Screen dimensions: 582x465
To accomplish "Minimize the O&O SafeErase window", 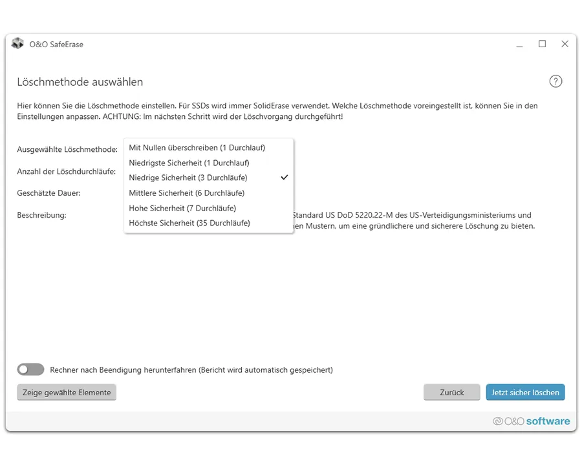I will point(519,45).
